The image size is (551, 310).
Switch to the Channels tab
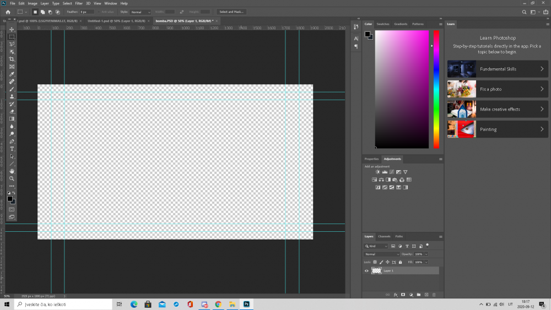coord(384,236)
